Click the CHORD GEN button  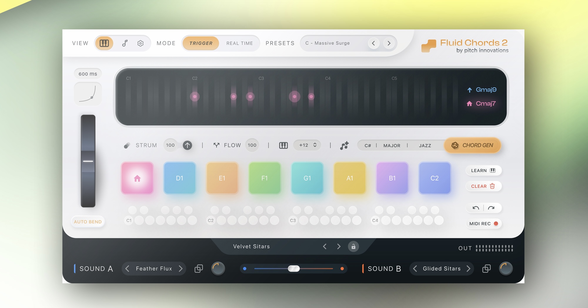point(472,145)
